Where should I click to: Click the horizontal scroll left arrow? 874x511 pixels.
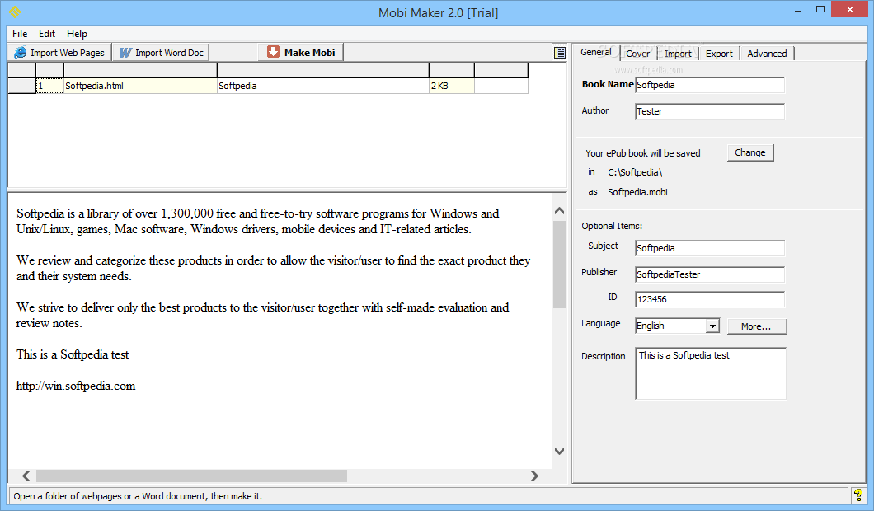click(x=26, y=476)
